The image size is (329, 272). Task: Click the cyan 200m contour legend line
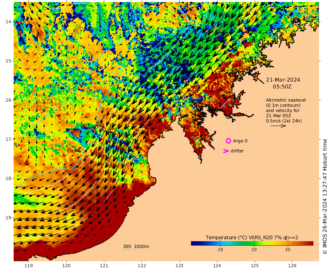tap(130, 250)
